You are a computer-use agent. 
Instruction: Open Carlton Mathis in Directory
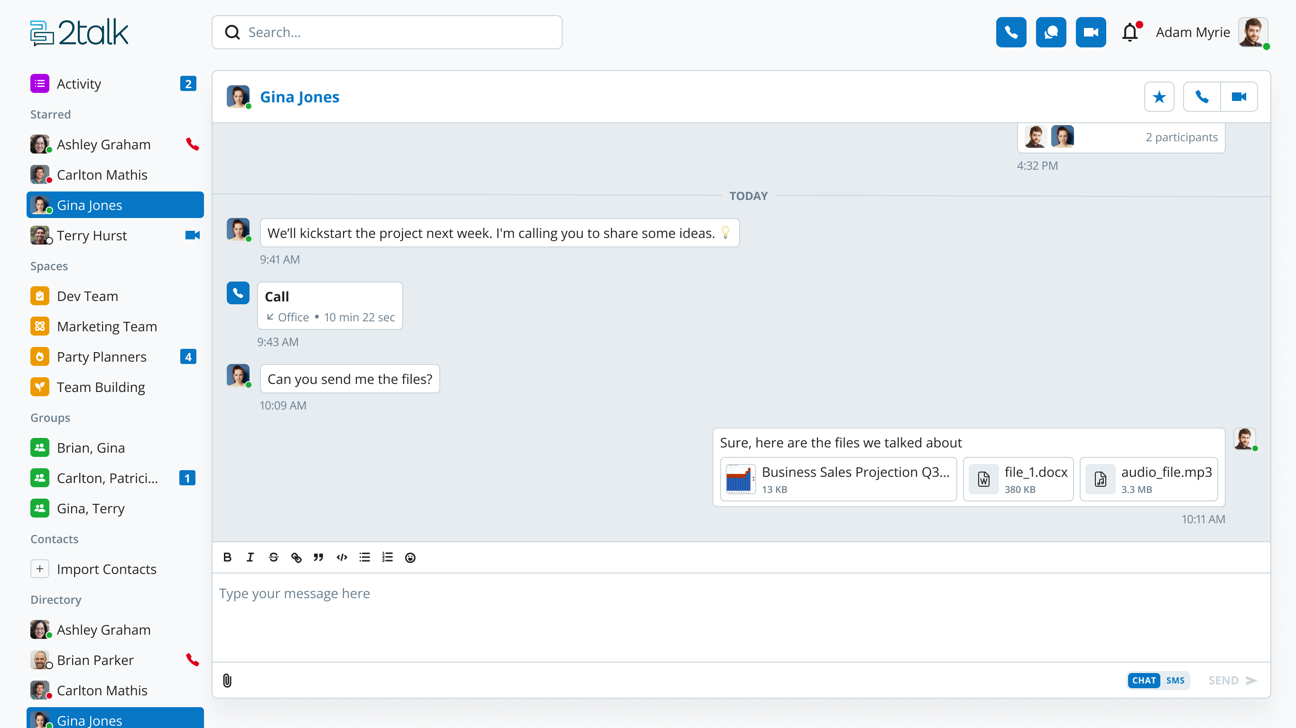(x=115, y=690)
